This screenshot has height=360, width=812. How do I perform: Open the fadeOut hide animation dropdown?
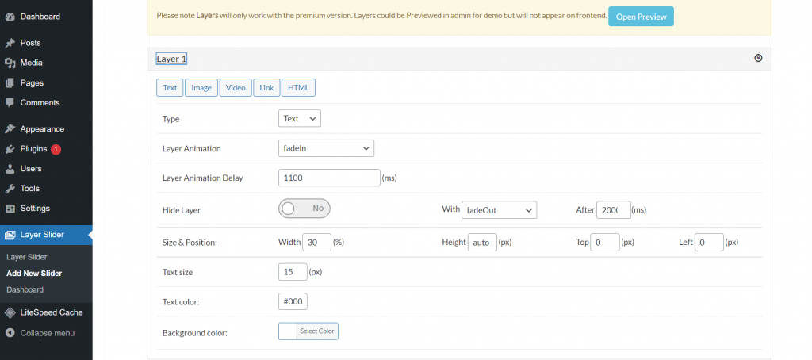499,210
